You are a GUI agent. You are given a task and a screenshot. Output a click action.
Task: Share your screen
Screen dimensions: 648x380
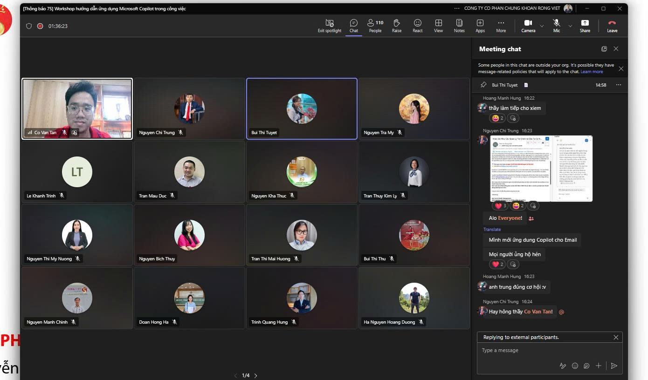tap(585, 26)
